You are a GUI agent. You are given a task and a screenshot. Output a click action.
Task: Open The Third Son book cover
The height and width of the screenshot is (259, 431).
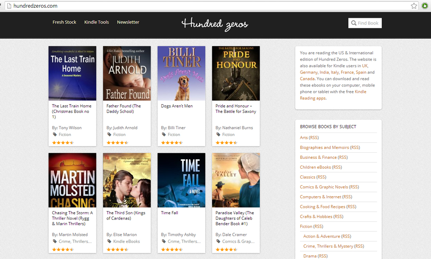click(x=127, y=180)
